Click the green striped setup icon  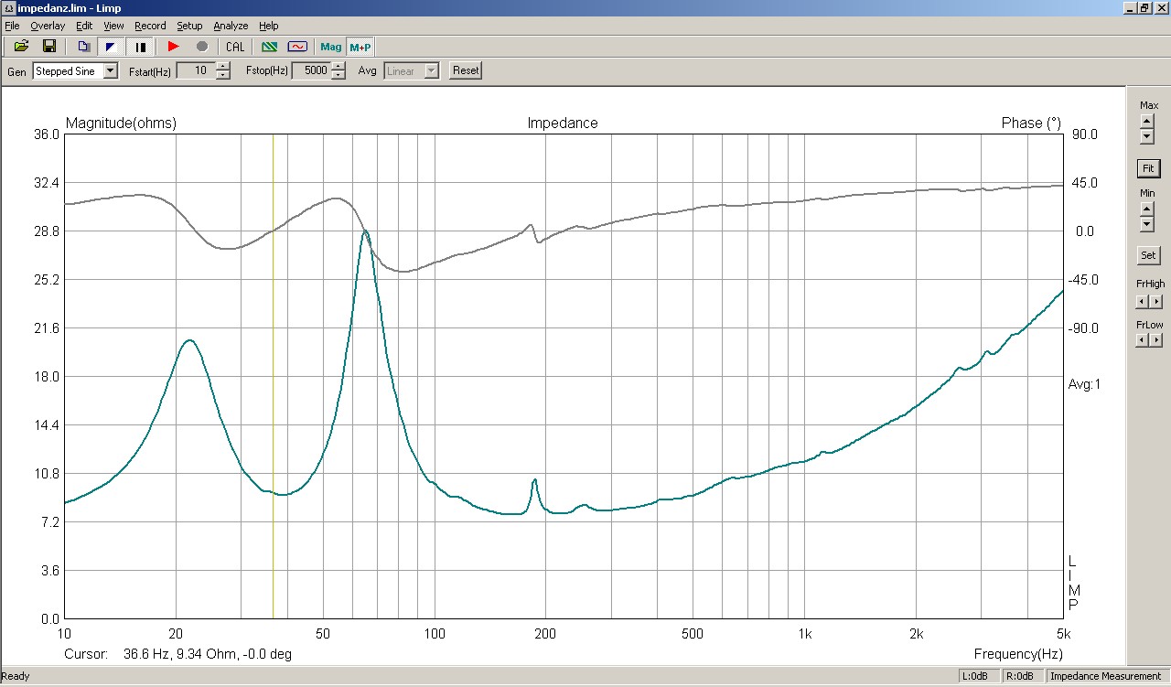tap(269, 47)
